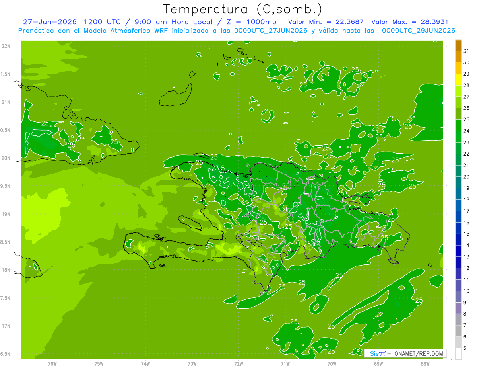The image size is (477, 369).
Task: Click the '23.5' contour label over Haiti
Action: (x=218, y=168)
